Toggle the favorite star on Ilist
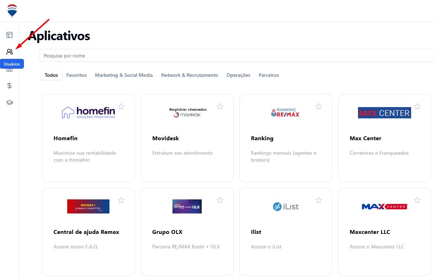 [319, 200]
